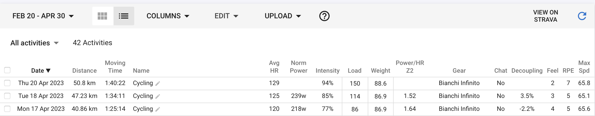Open the COLUMNS dropdown
The image size is (595, 116).
coord(168,16)
